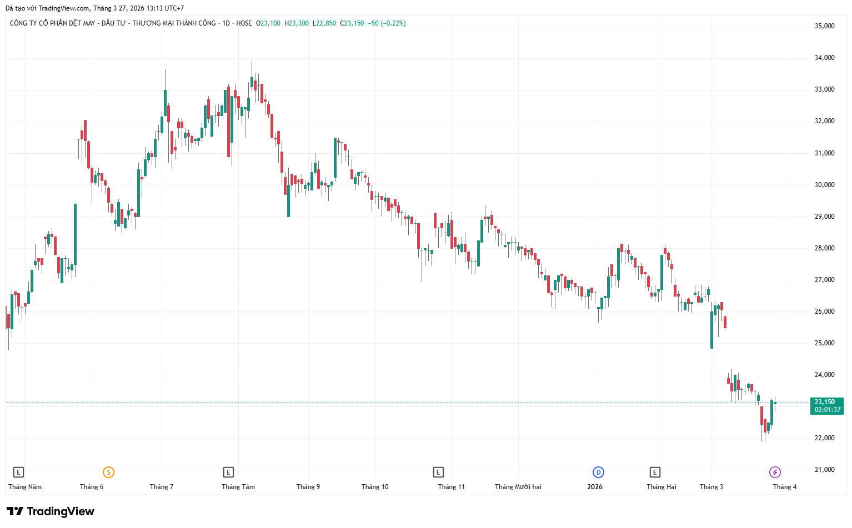Screen dimensions: 852x528
Task: Click the Tháng 4 time axis label
Action: click(x=785, y=487)
